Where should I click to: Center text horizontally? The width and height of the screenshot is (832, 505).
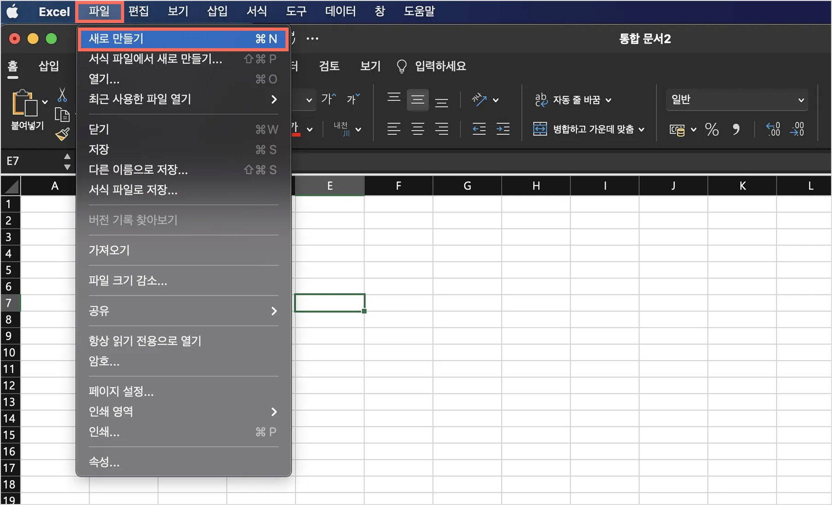418,129
